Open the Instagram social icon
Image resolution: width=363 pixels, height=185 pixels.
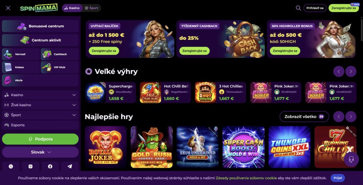point(30,166)
